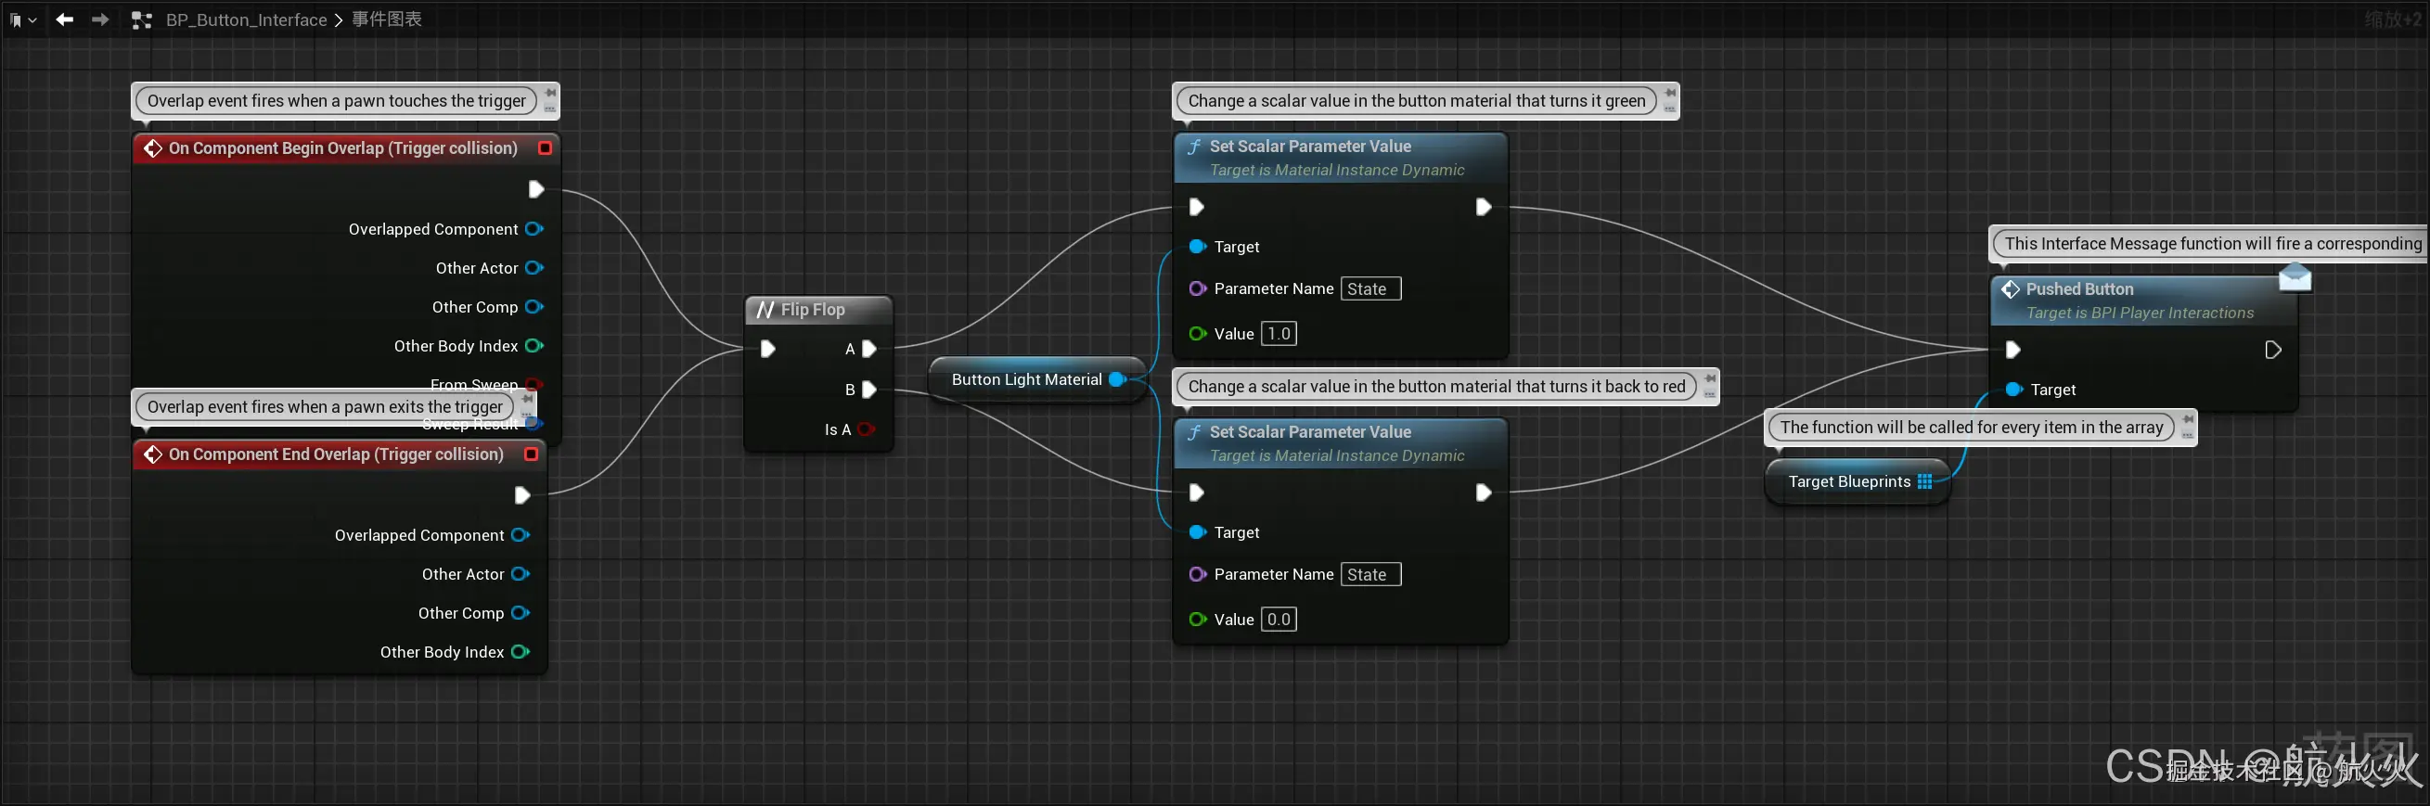Click Begin Overlap's Other Comp pin
Screen dimensions: 2430x806
(534, 307)
